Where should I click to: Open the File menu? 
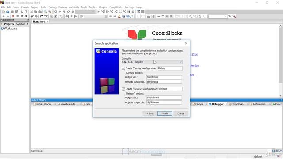pyautogui.click(x=3, y=7)
